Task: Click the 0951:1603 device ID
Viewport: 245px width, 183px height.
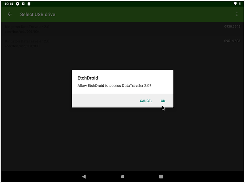Action: (x=232, y=41)
